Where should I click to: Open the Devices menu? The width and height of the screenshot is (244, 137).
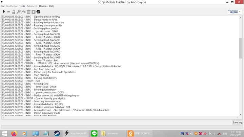pos(43,6)
